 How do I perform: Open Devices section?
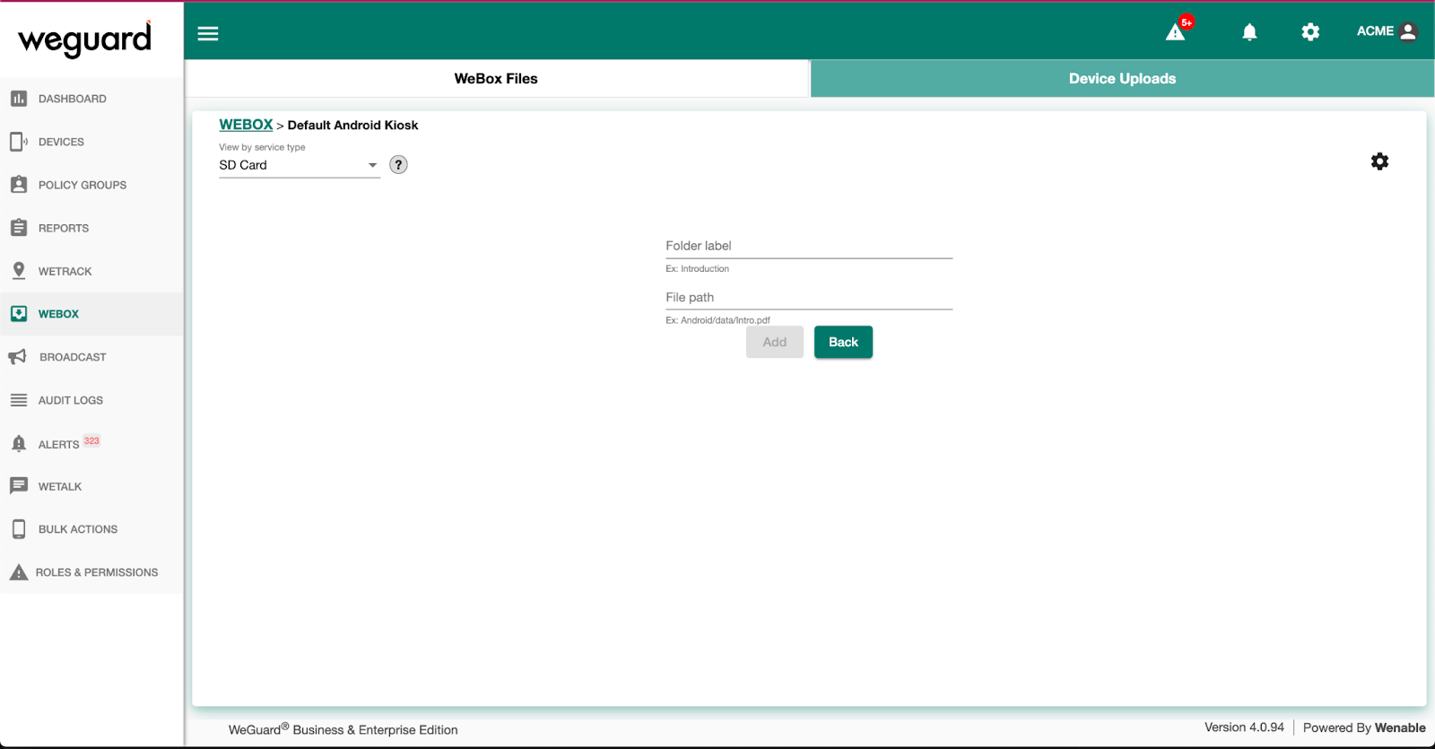91,142
